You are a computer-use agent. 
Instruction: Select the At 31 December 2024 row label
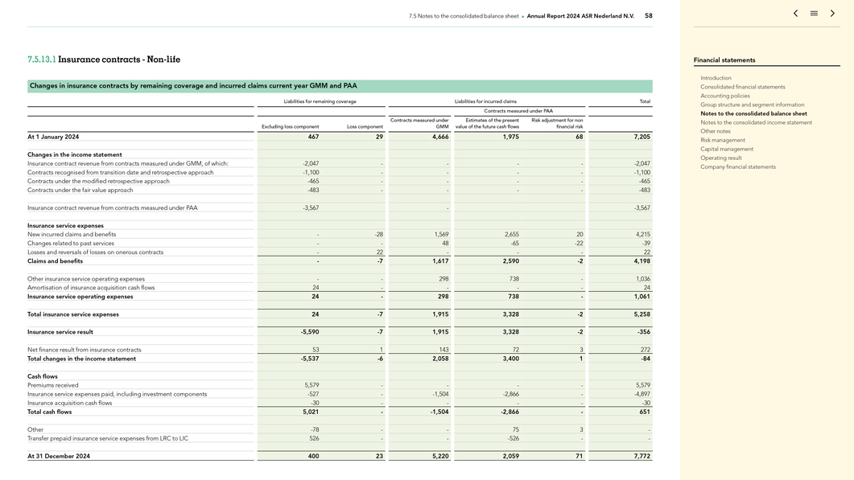59,456
